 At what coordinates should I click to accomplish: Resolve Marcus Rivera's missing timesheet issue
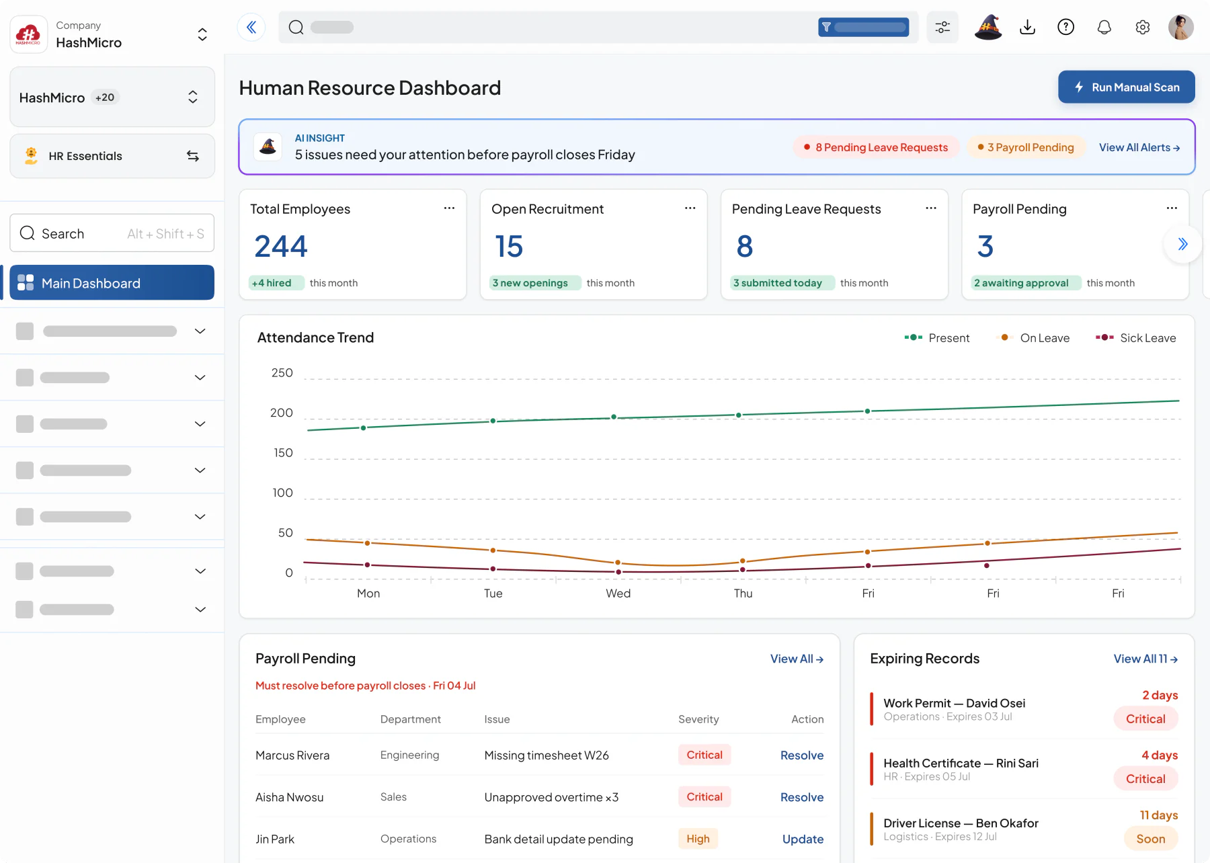click(x=802, y=755)
